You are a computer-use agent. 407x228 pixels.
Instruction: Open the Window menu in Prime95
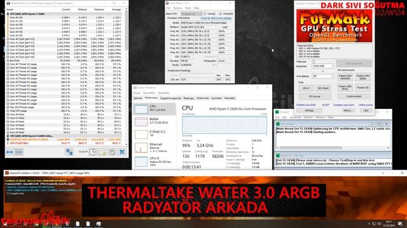(320, 117)
